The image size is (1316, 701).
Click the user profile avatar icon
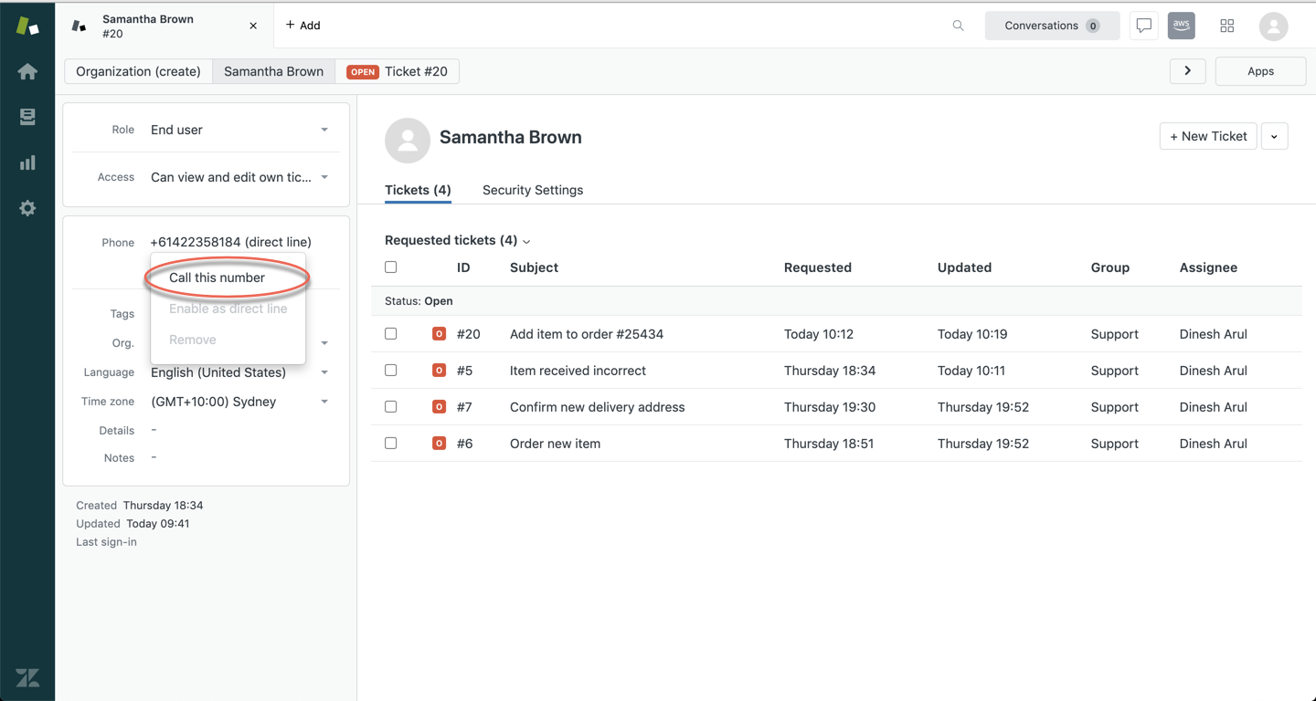tap(1273, 26)
